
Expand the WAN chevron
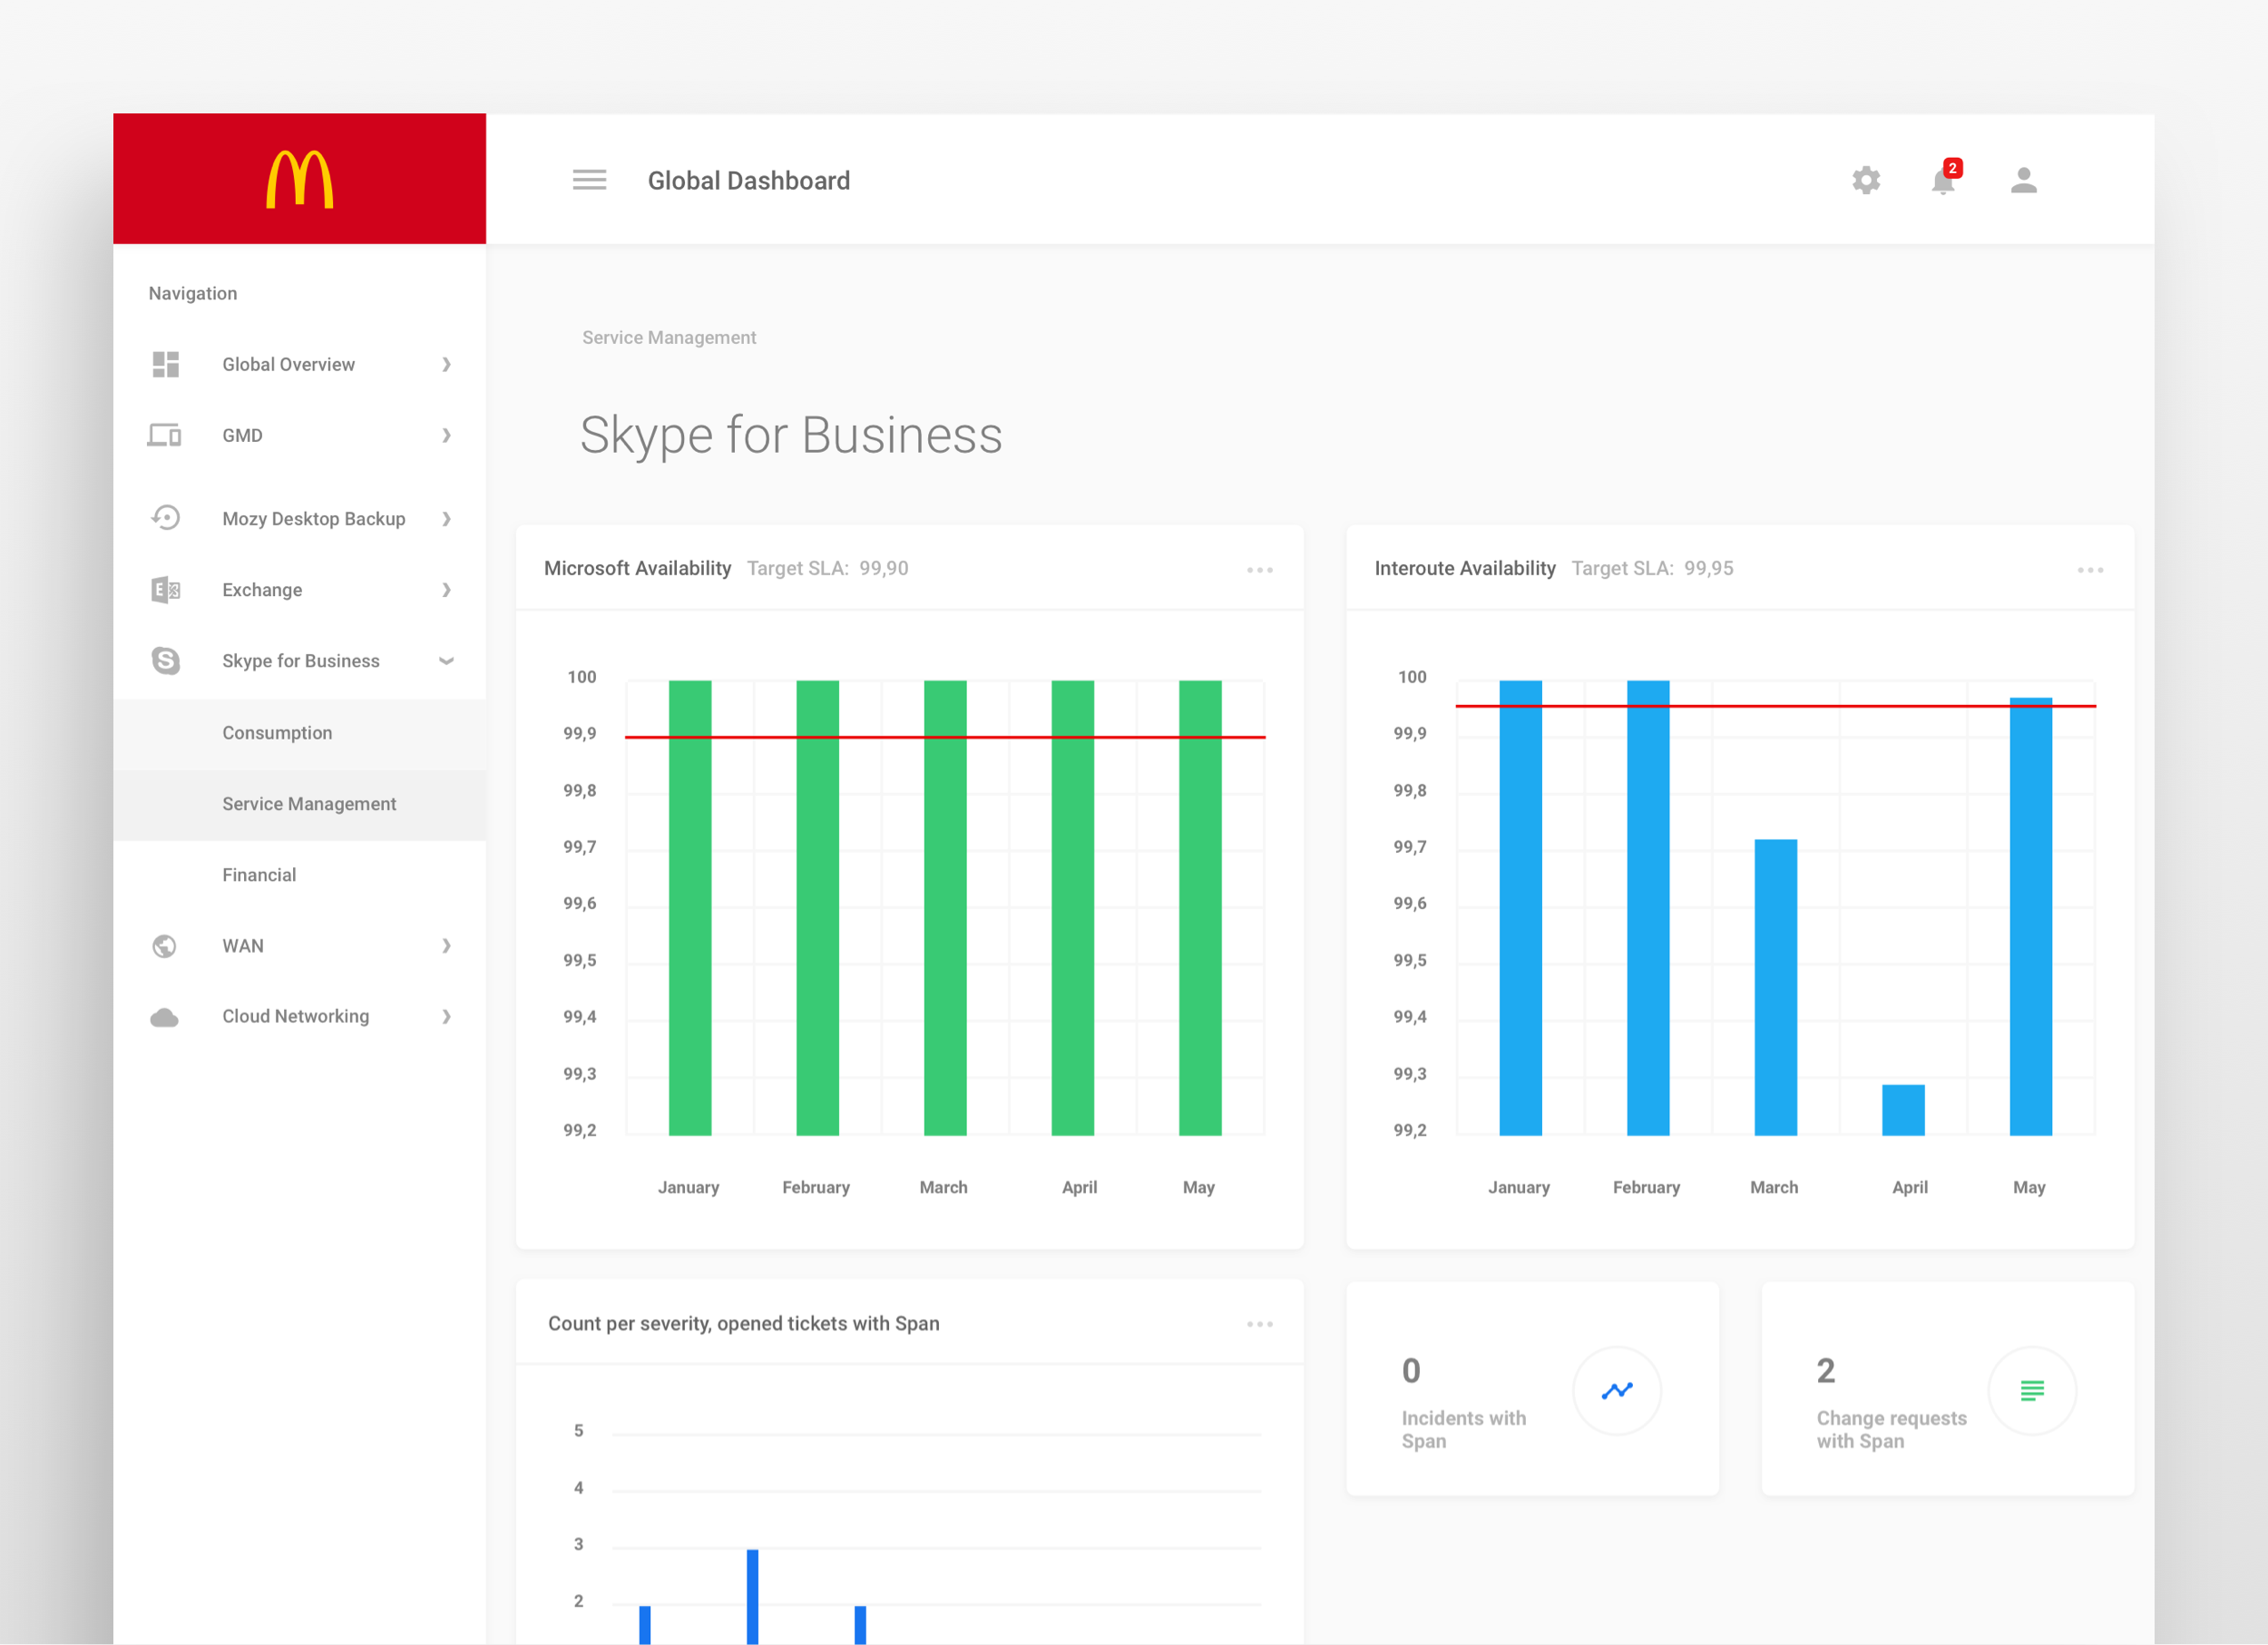tap(446, 945)
